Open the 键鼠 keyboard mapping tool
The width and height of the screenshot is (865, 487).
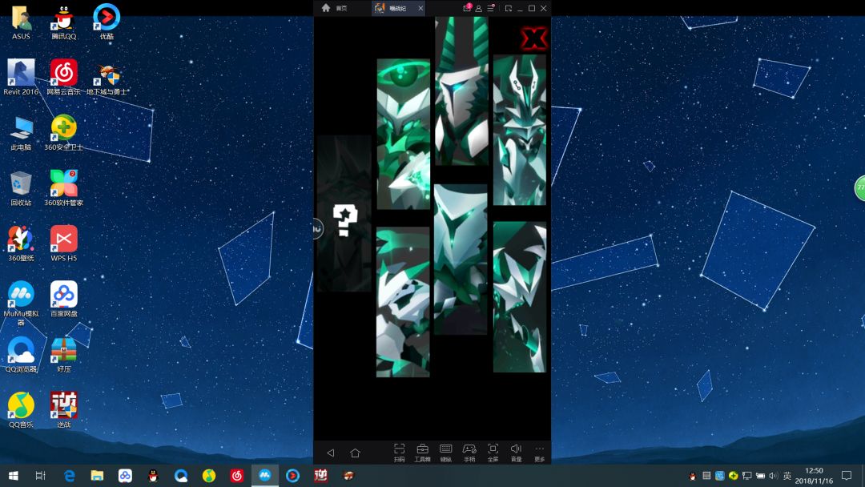(446, 453)
